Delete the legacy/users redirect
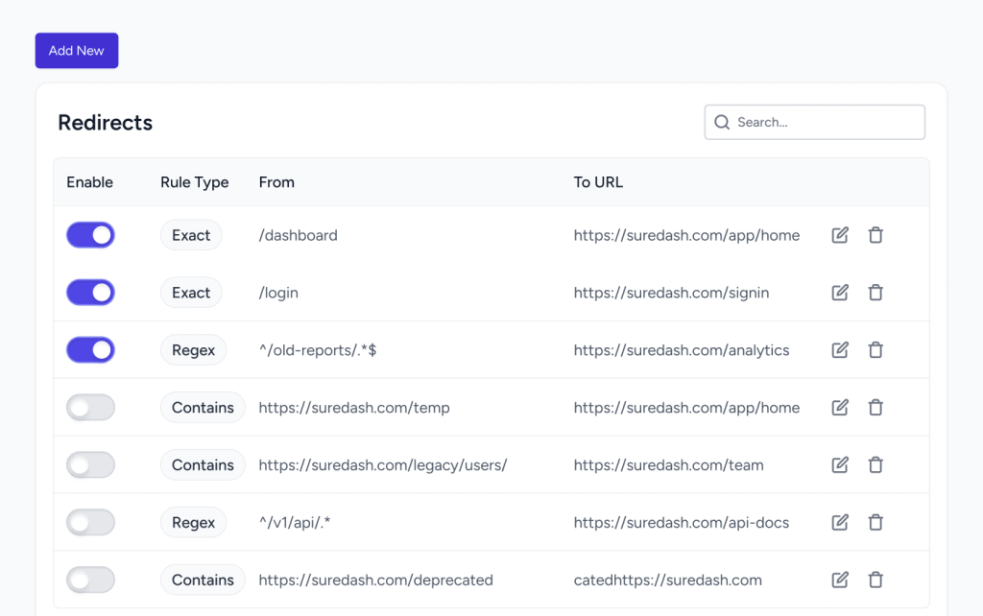This screenshot has height=616, width=983. point(875,465)
